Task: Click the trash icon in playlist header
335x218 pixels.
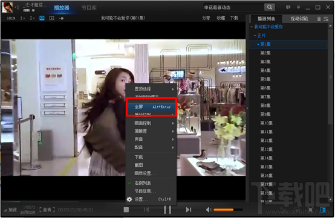Action: click(319, 19)
